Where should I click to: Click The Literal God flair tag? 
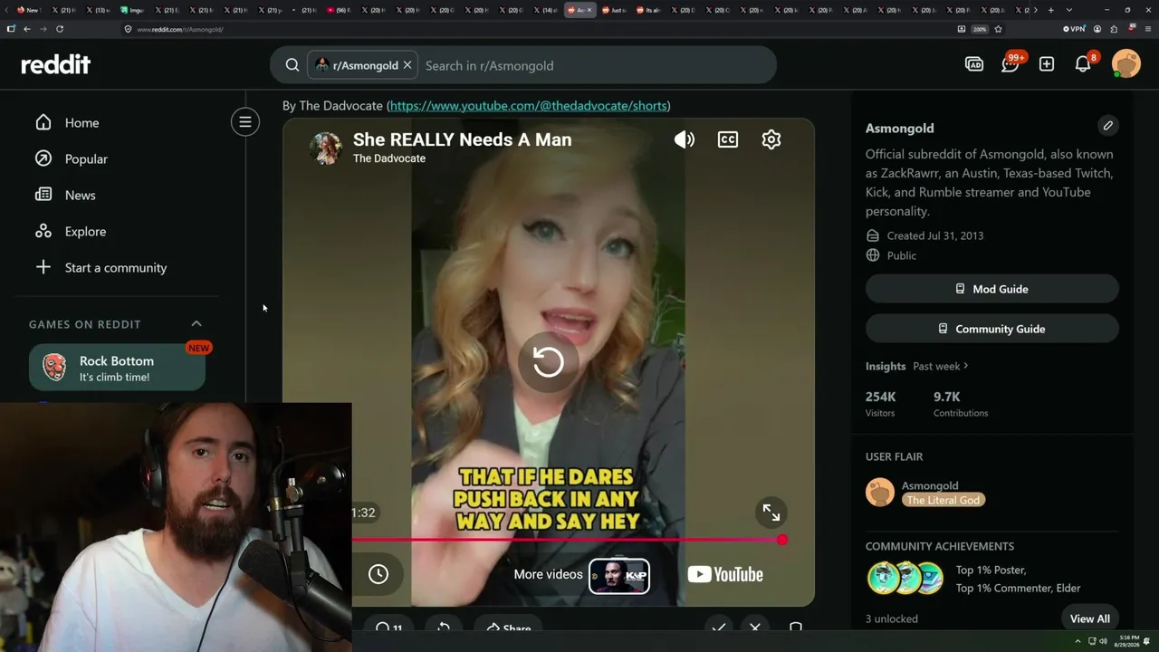(x=943, y=501)
